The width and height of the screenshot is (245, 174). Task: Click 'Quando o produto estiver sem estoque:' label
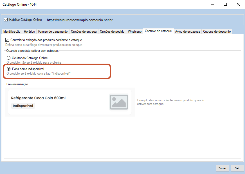click(x=33, y=51)
